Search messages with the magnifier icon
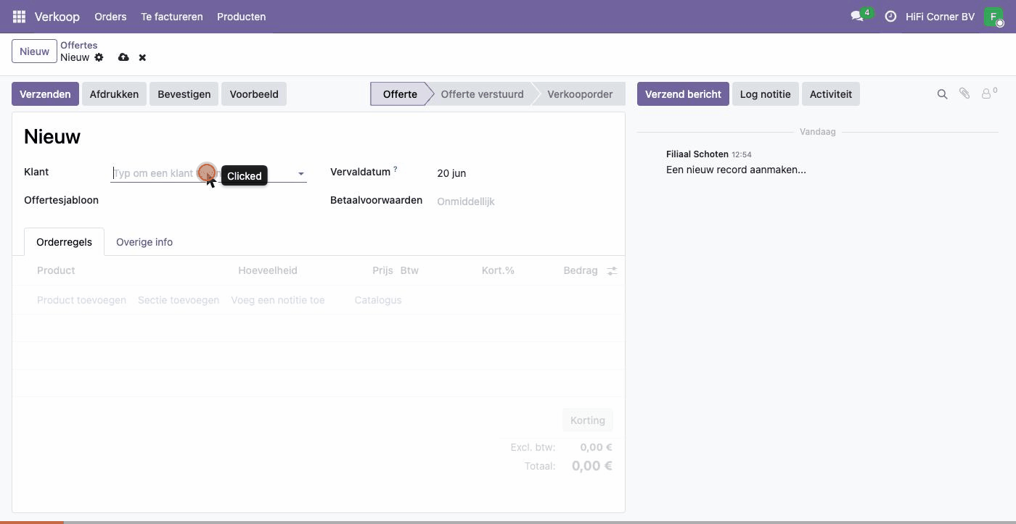This screenshot has width=1016, height=524. (x=942, y=94)
